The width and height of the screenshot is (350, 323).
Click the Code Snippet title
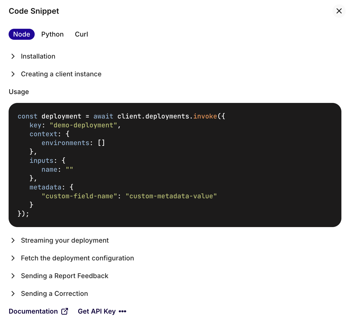click(34, 11)
